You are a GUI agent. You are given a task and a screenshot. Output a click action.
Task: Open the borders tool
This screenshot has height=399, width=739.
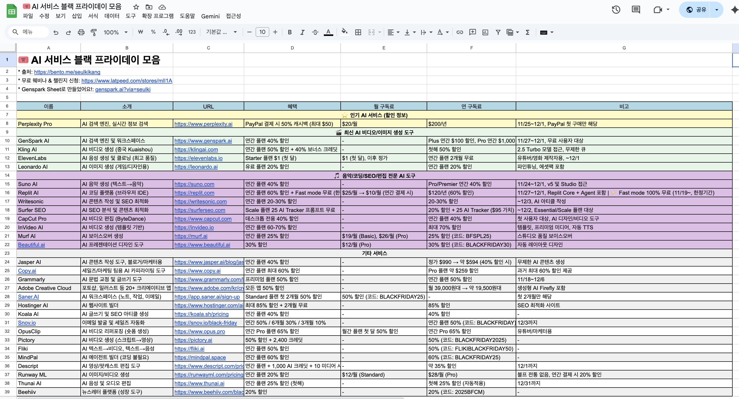[x=358, y=32]
